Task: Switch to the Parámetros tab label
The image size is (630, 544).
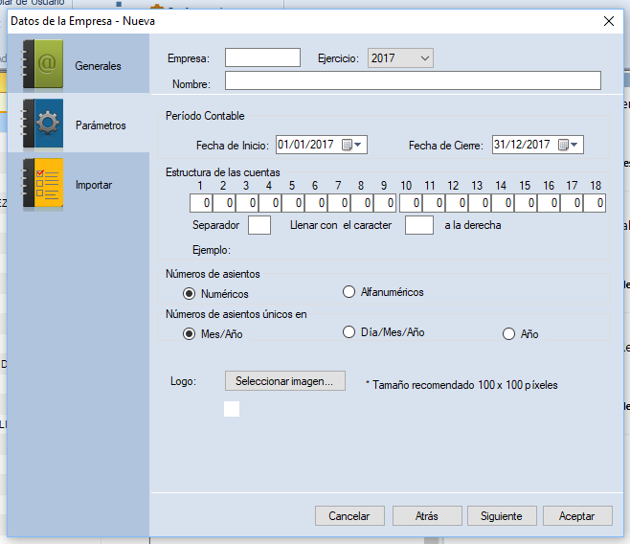Action: 101,125
